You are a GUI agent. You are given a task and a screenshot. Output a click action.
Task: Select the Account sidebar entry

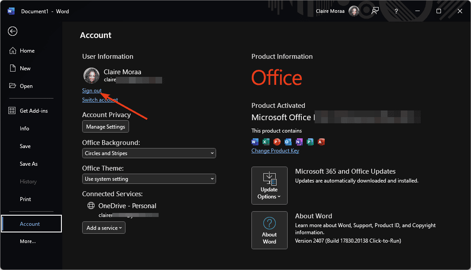click(31, 224)
